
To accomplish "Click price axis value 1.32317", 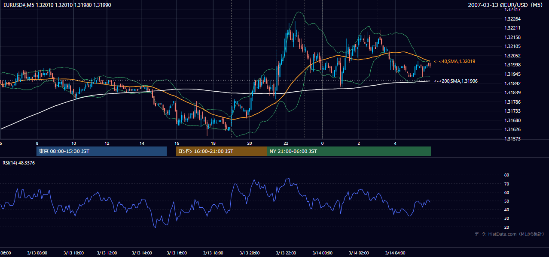I will pyautogui.click(x=513, y=9).
